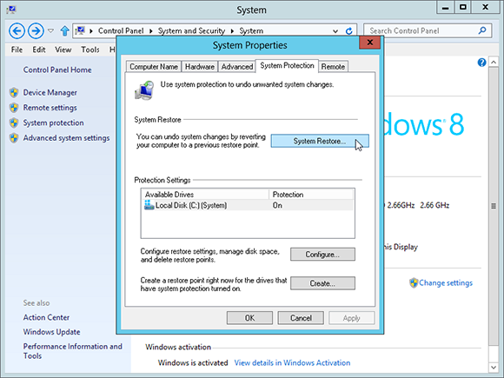Click the scrollbar up arrow

coord(494,62)
